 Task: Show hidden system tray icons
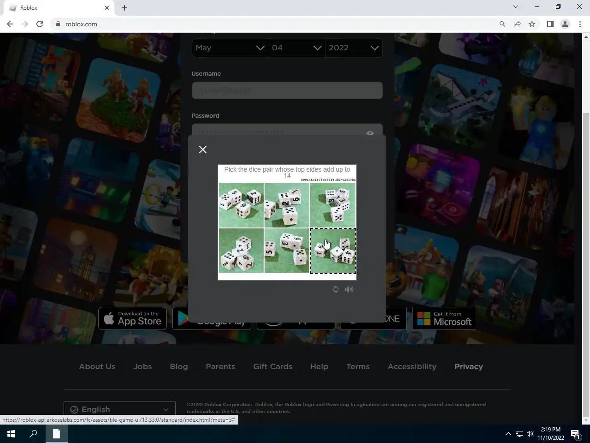tap(508, 434)
